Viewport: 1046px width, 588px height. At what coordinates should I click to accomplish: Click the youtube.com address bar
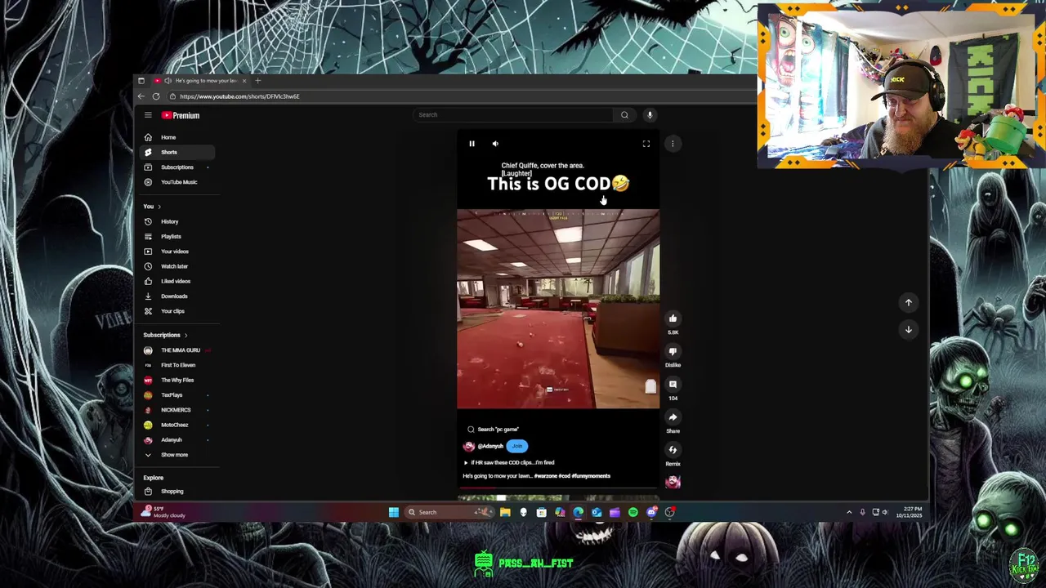pos(458,96)
